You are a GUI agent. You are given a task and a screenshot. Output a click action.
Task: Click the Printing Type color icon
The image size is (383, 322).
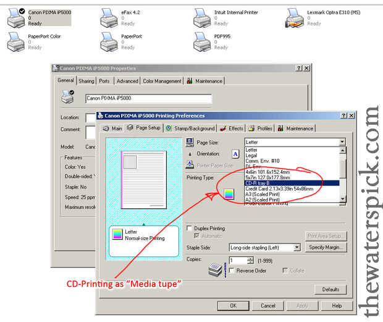[x=229, y=193]
